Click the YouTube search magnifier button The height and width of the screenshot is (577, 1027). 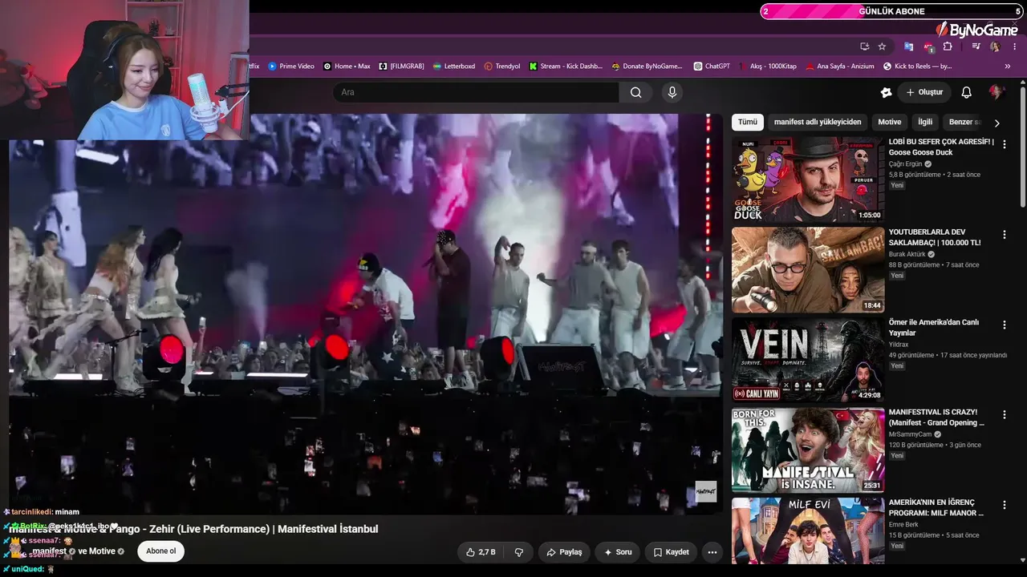point(635,92)
